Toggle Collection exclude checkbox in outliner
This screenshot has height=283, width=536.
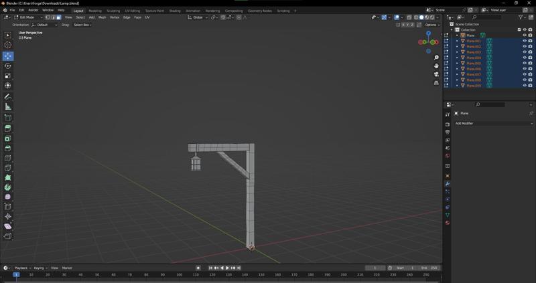[x=519, y=29]
